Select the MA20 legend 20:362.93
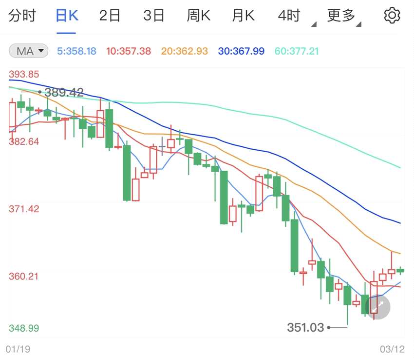 click(x=185, y=51)
